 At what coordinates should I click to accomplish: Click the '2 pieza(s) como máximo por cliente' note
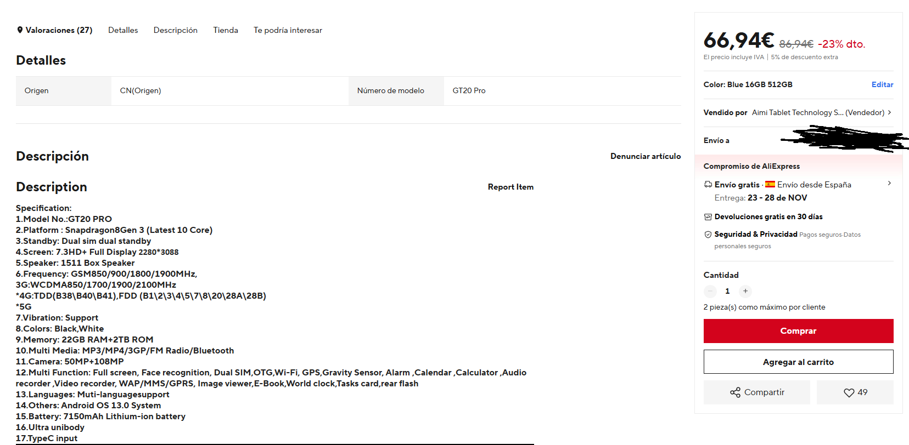coord(764,307)
